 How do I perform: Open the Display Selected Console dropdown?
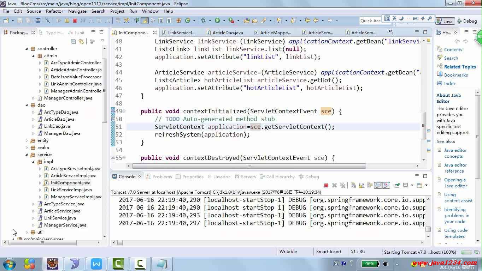click(x=412, y=185)
